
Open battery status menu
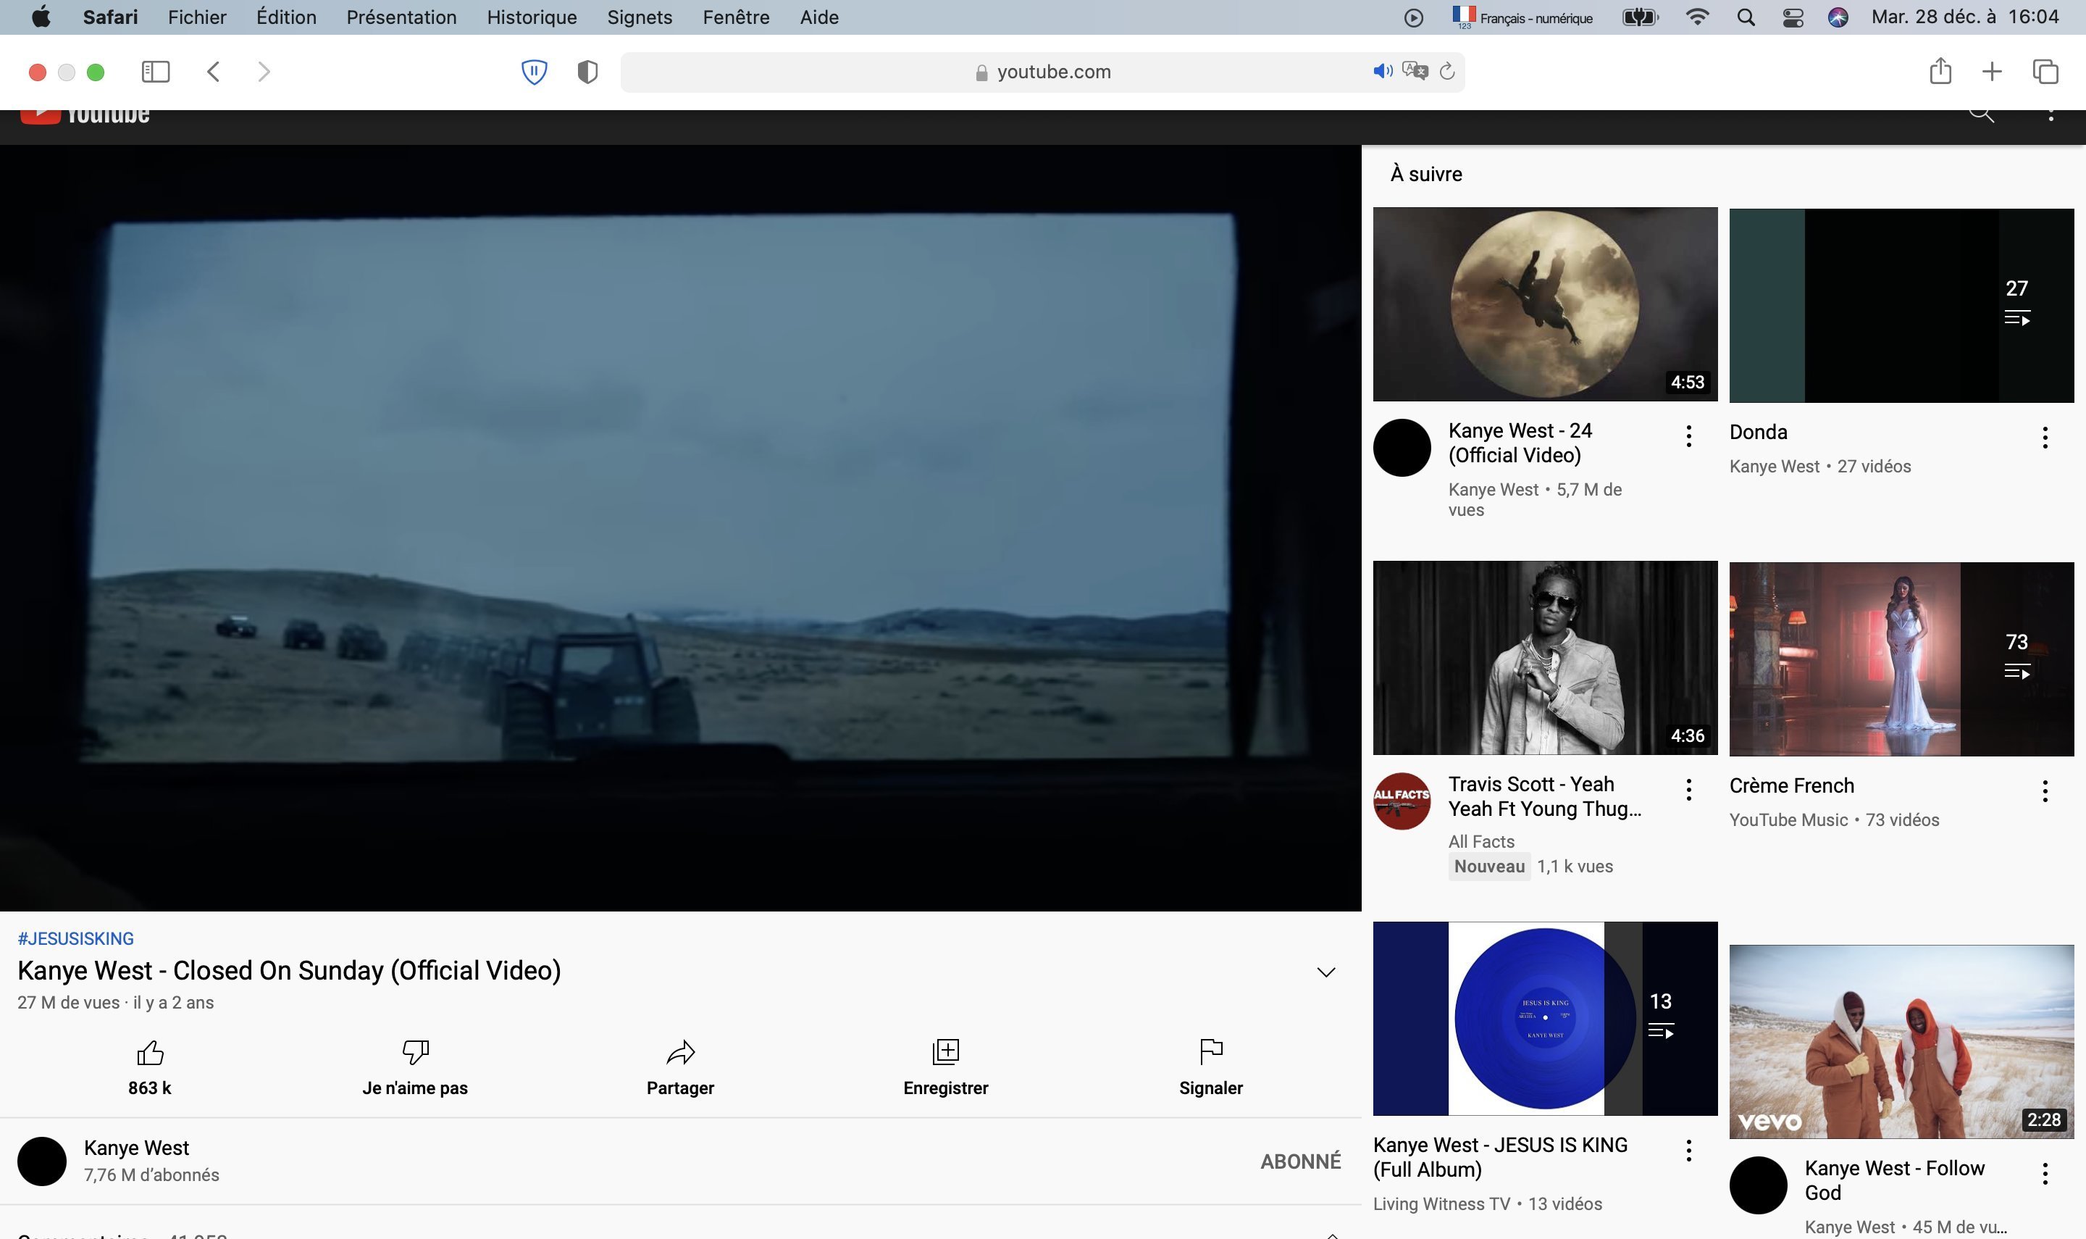pyautogui.click(x=1641, y=17)
